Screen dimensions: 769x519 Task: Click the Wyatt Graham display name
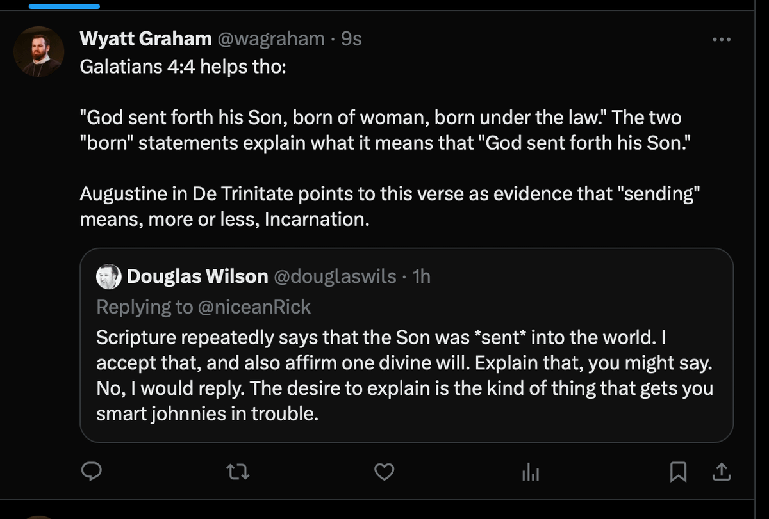(145, 39)
